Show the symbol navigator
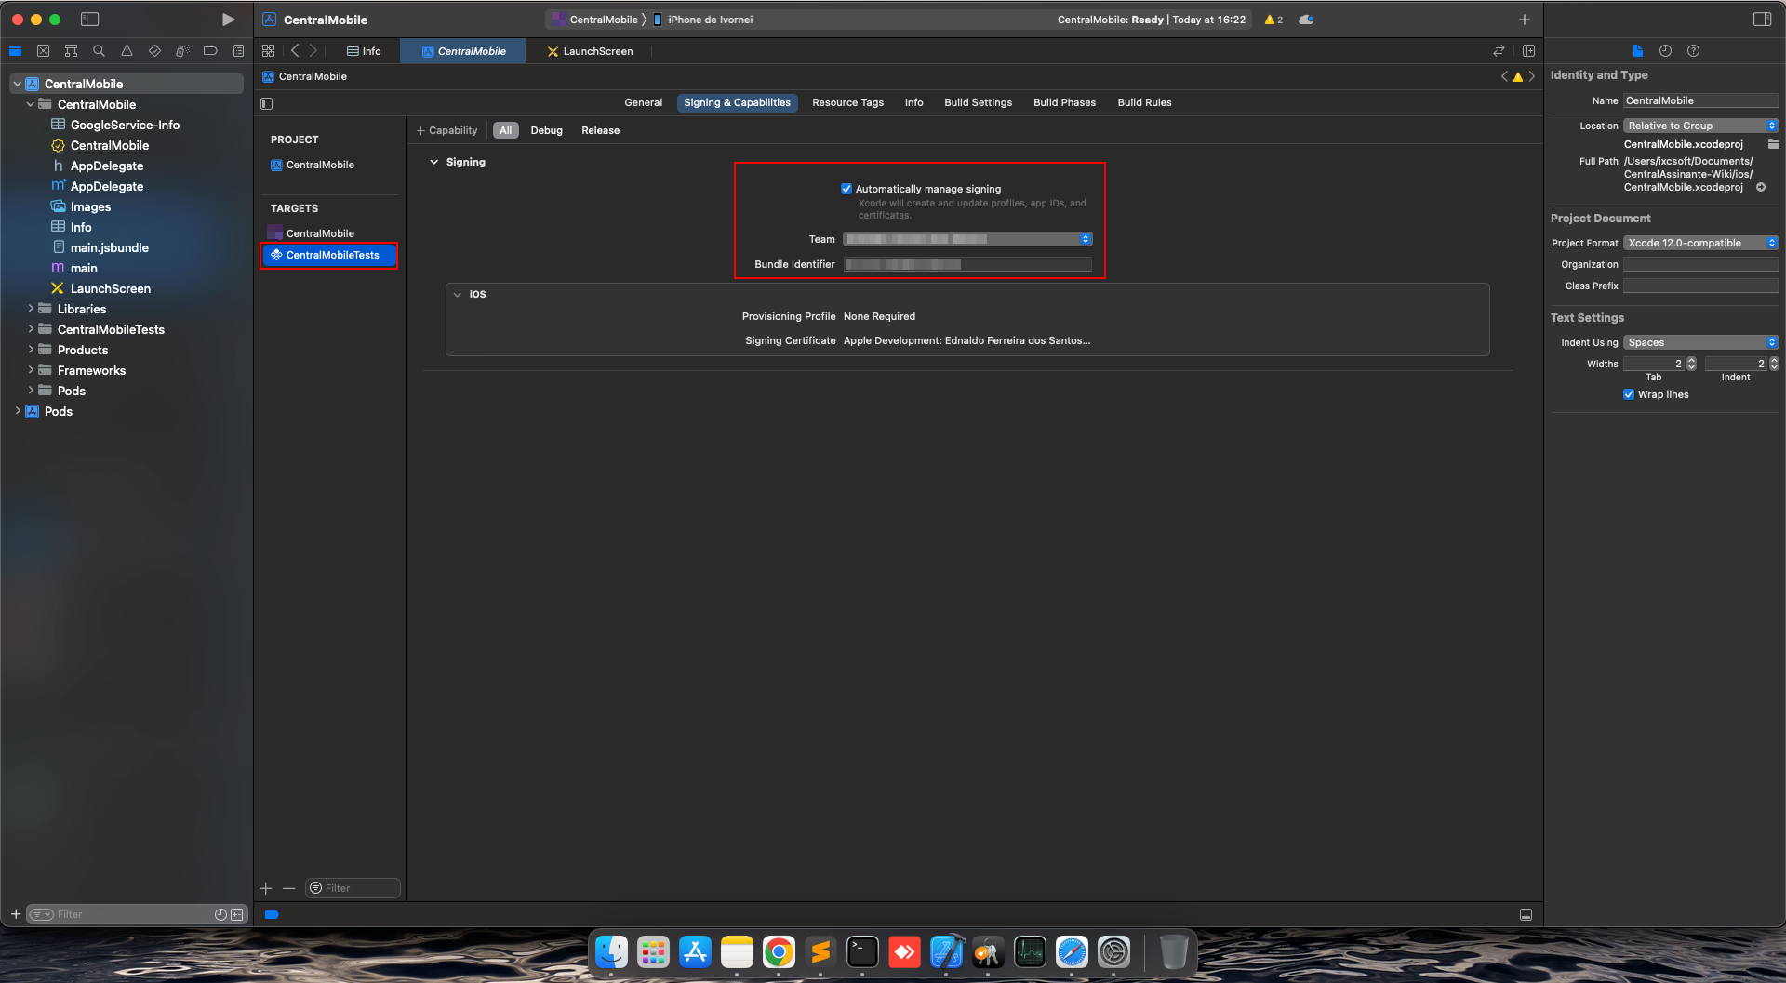Image resolution: width=1786 pixels, height=983 pixels. tap(71, 51)
